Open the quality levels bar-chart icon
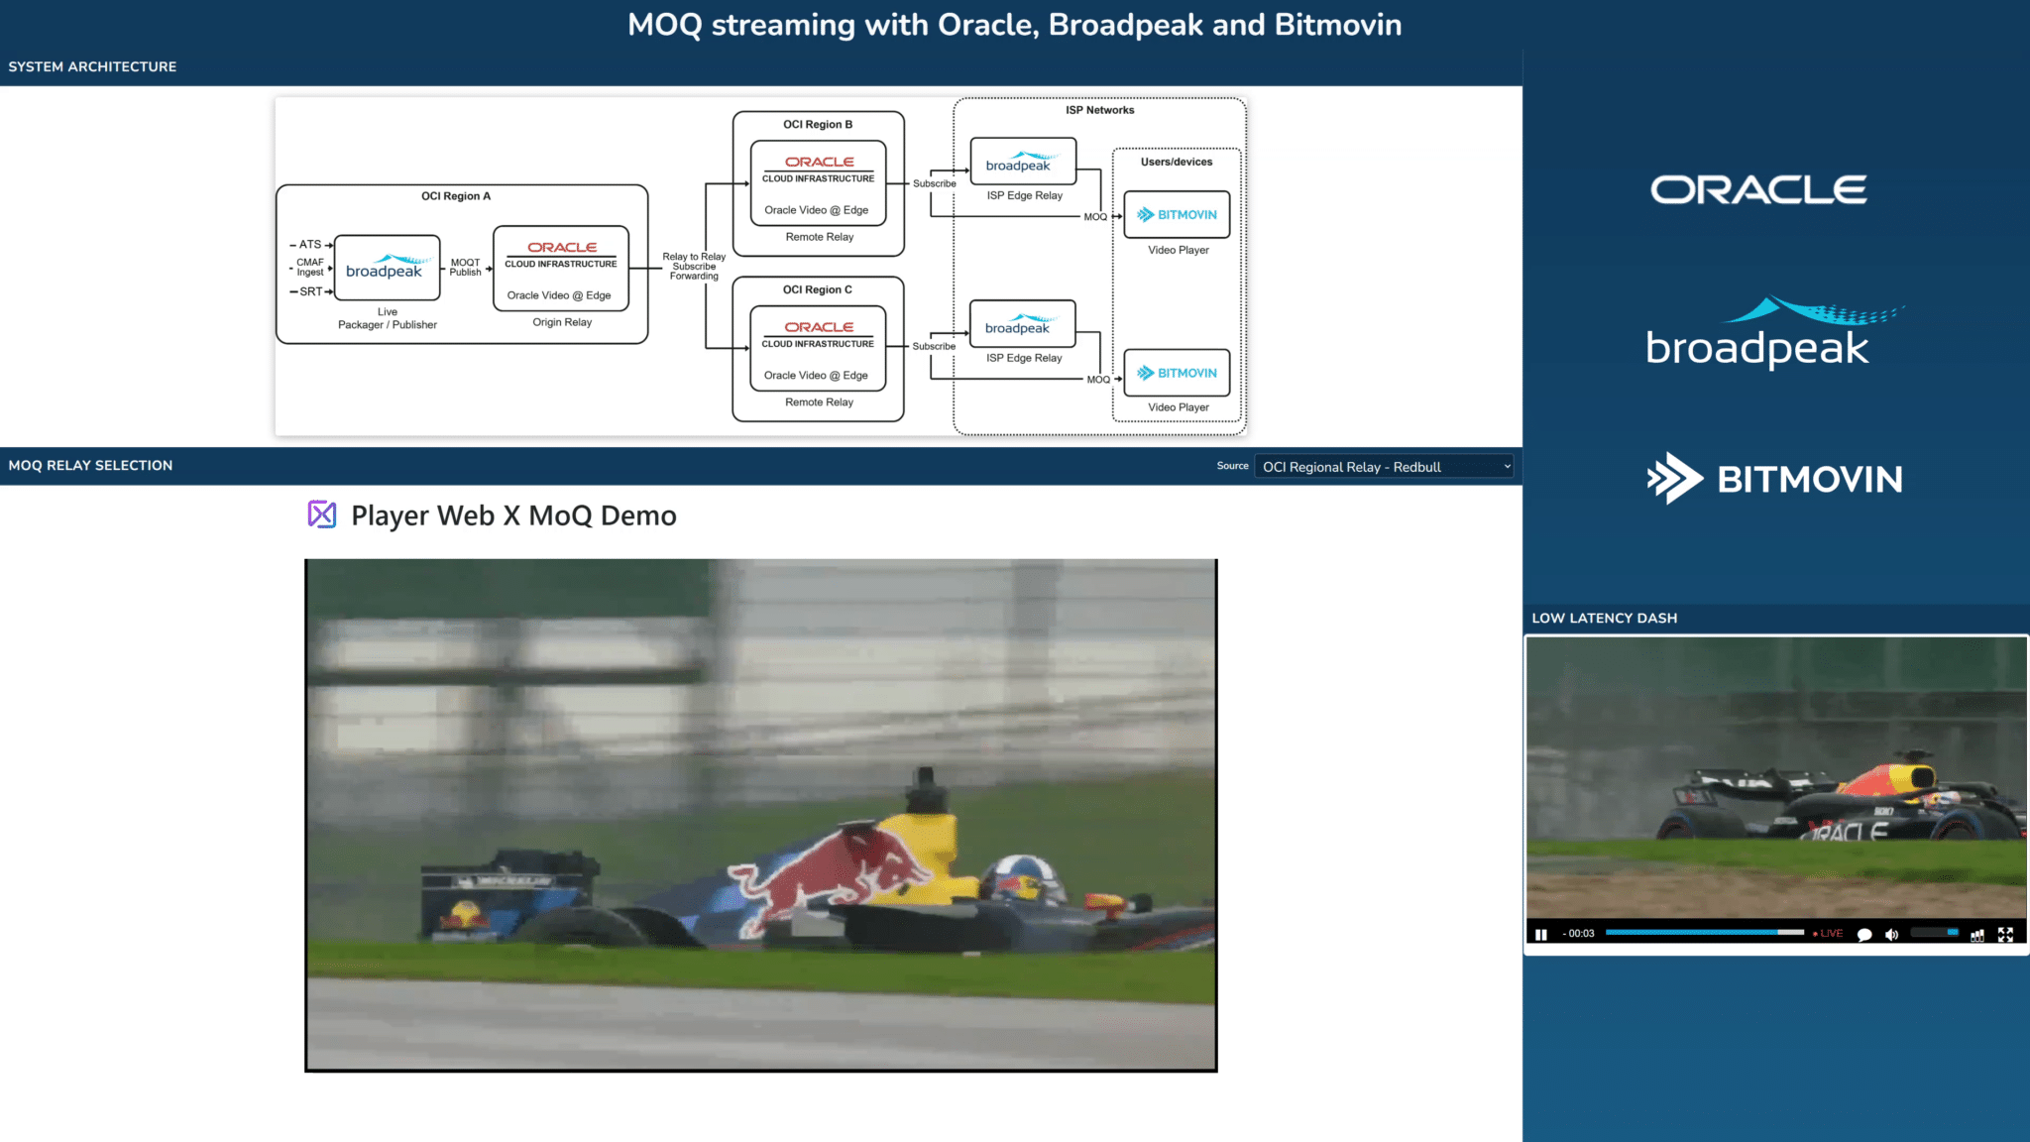 (1977, 934)
